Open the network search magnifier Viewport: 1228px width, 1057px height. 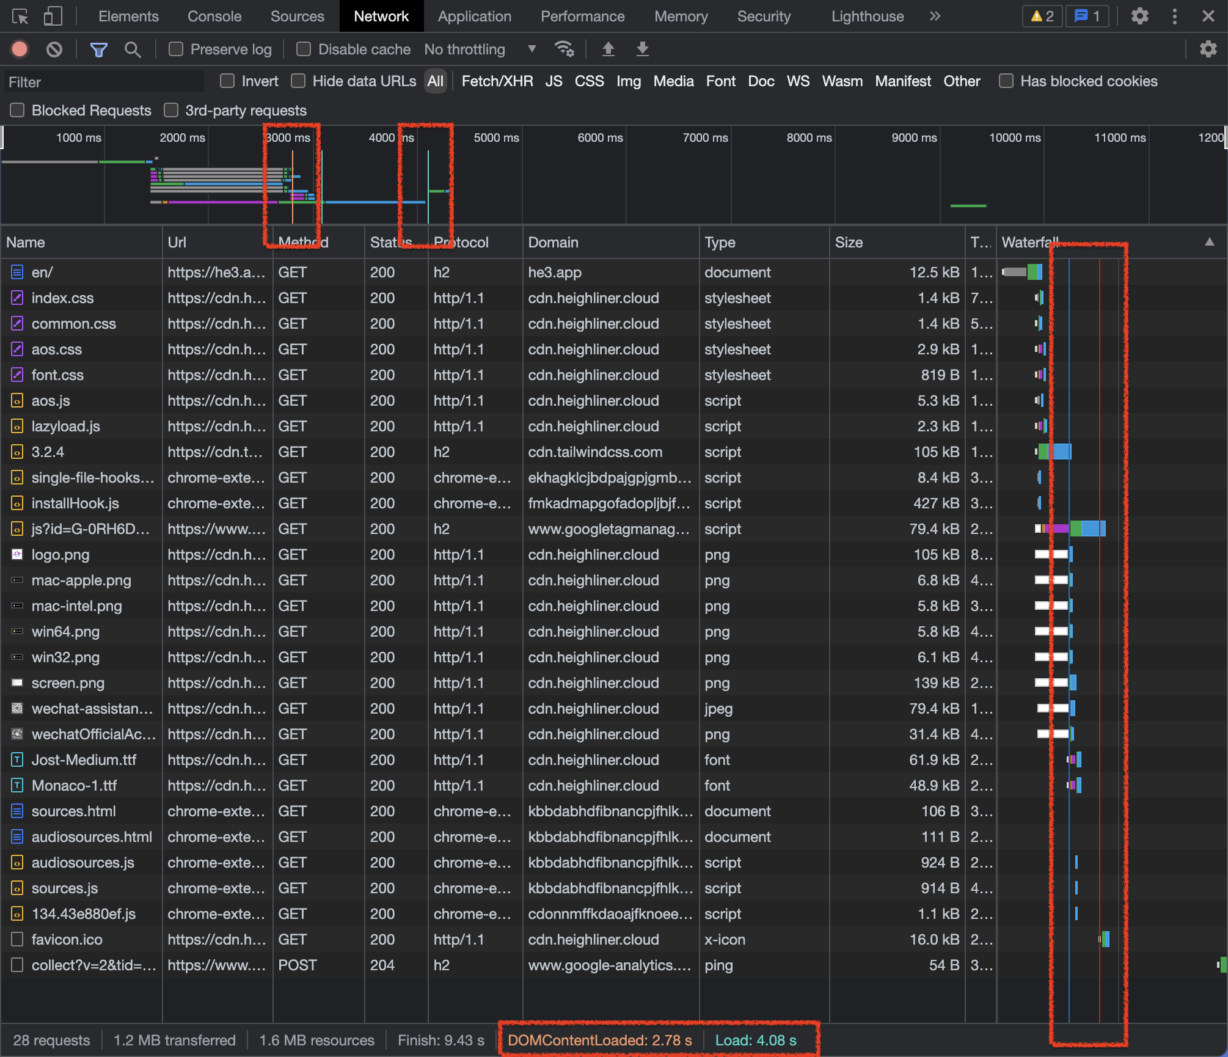(x=132, y=49)
